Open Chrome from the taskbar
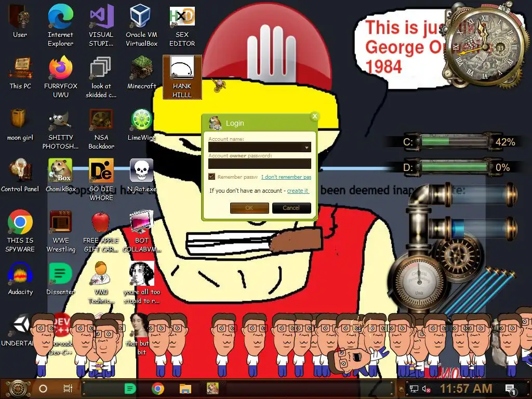Image resolution: width=532 pixels, height=399 pixels. pyautogui.click(x=158, y=389)
